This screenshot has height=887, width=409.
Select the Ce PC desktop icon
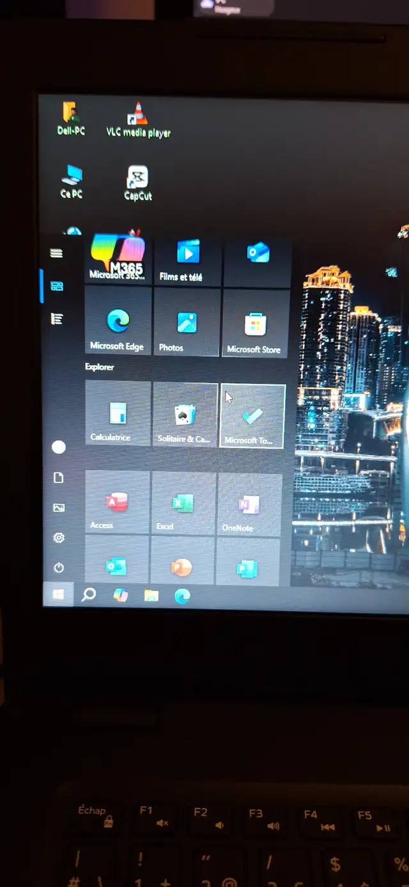pos(72,181)
